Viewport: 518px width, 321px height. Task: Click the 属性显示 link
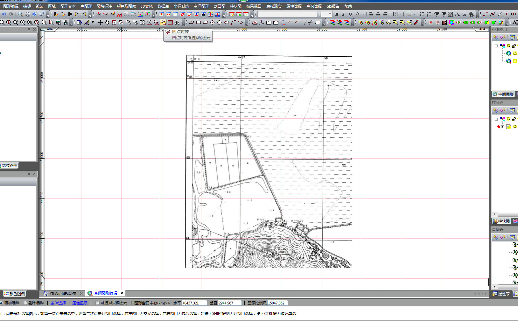(80, 303)
